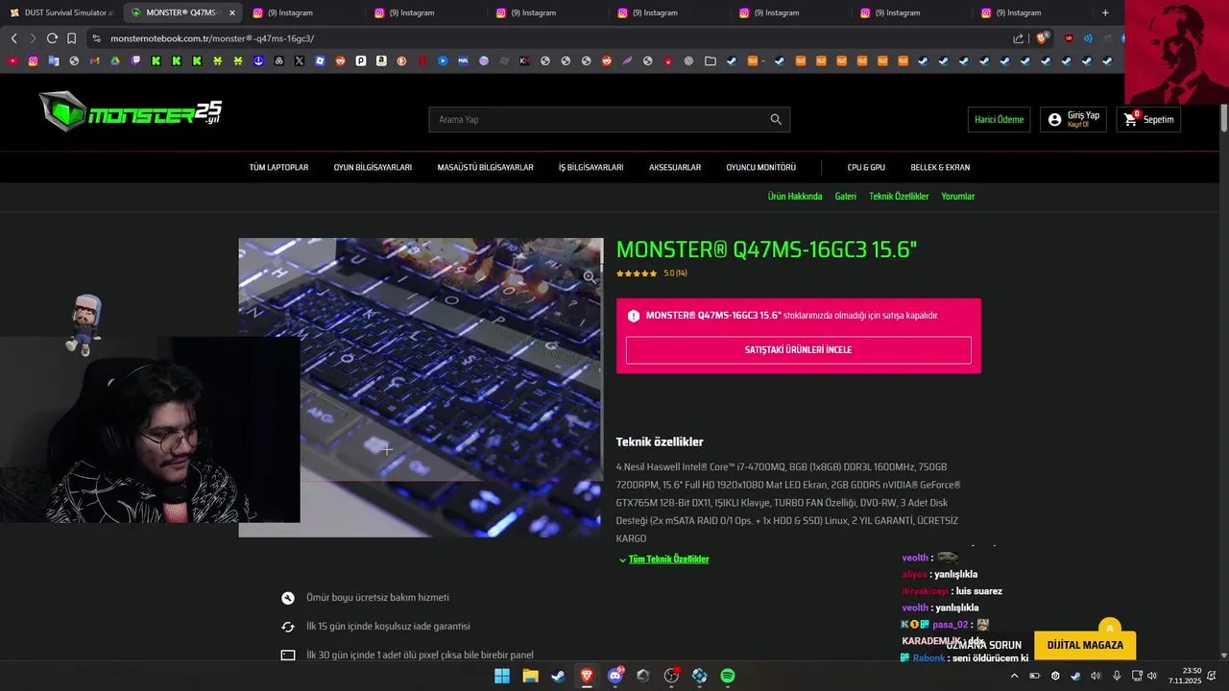Open AKSESUARLAR menu
1229x691 pixels.
[675, 167]
